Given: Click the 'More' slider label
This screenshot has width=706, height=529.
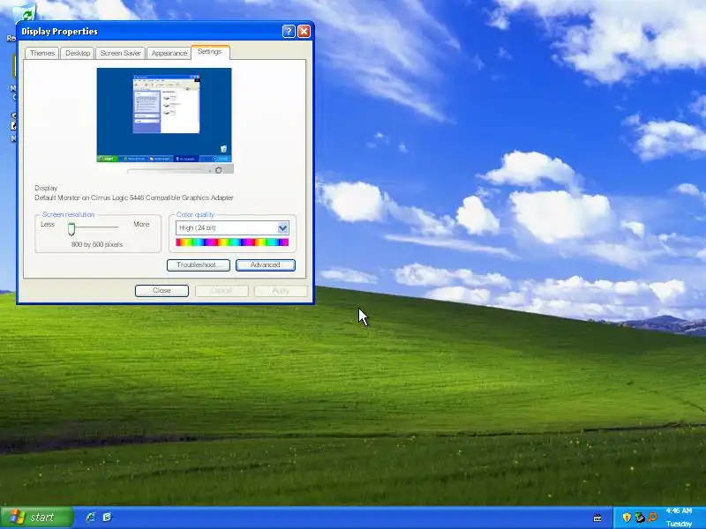Looking at the screenshot, I should (x=141, y=224).
